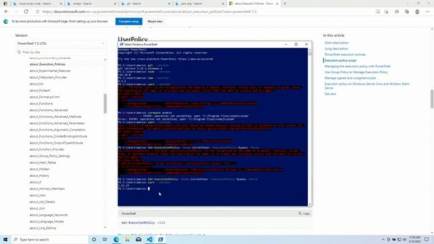The image size is (434, 244).
Task: Show hidden system tray icons
Action: click(x=382, y=239)
